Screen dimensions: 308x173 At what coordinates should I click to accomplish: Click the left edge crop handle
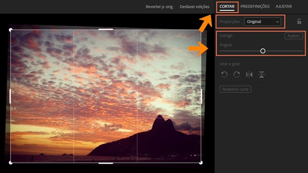click(10, 96)
